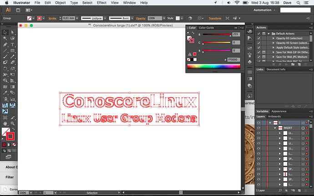Open the Type menu
Screen dimensions: 314x196
pyautogui.click(x=74, y=3)
